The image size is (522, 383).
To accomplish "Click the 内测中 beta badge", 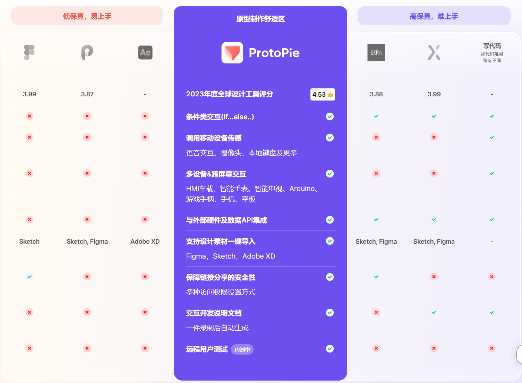I will (x=242, y=349).
